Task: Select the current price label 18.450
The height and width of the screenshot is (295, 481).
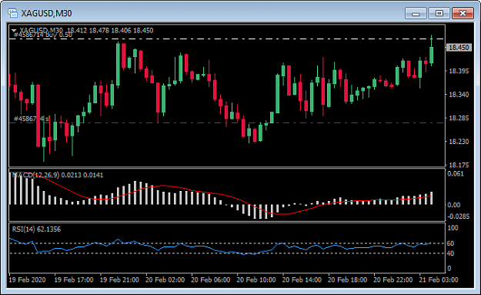Action: 459,48
